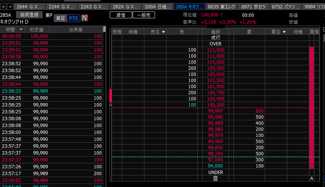
Task: Open the 200A 日経 tab
Action: coord(157,6)
